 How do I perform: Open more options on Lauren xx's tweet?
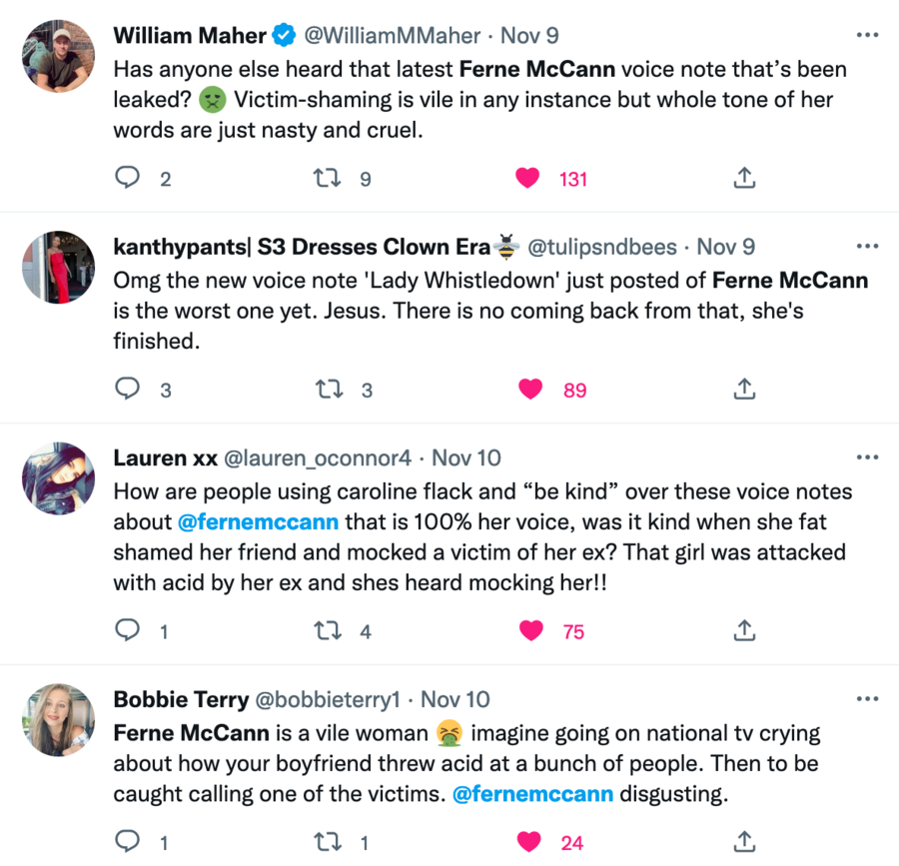pos(867,457)
